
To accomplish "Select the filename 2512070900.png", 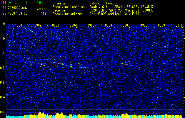I will point(15,8).
